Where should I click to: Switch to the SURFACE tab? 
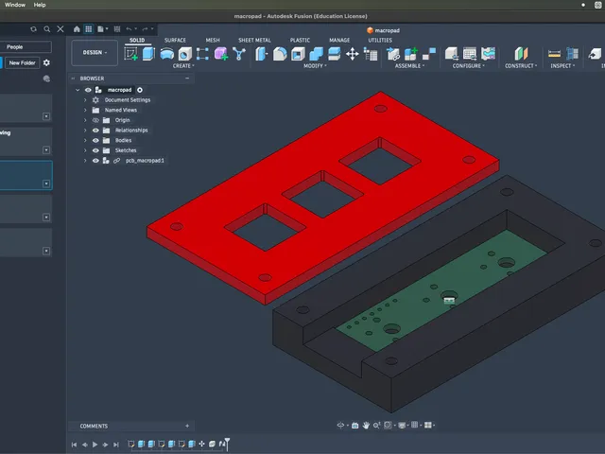click(175, 40)
